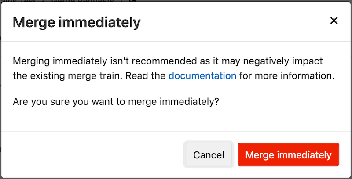Click the Merge immediately dialog title
The image size is (352, 179).
click(x=77, y=22)
